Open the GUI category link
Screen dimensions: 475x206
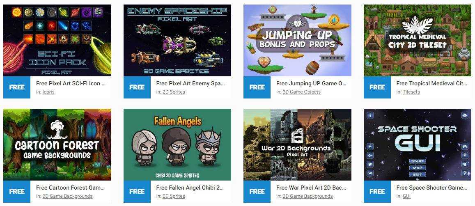[x=406, y=196]
